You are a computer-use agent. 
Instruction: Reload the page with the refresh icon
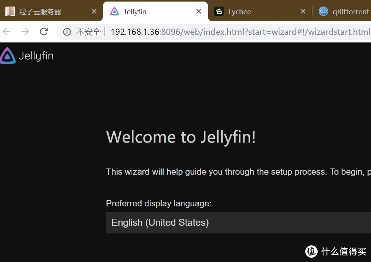[x=44, y=31]
